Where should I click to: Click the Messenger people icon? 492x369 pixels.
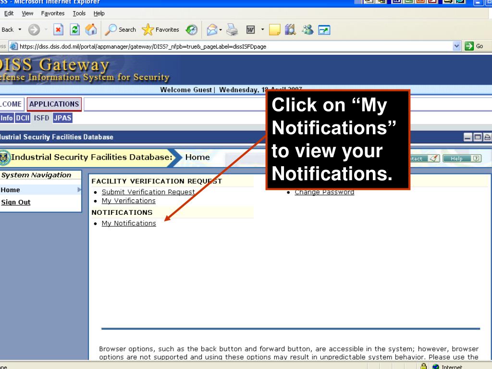307,30
